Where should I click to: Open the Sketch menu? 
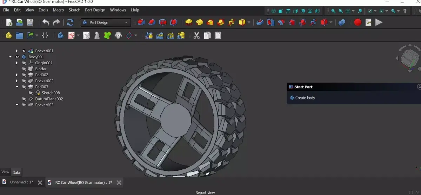[x=74, y=10]
